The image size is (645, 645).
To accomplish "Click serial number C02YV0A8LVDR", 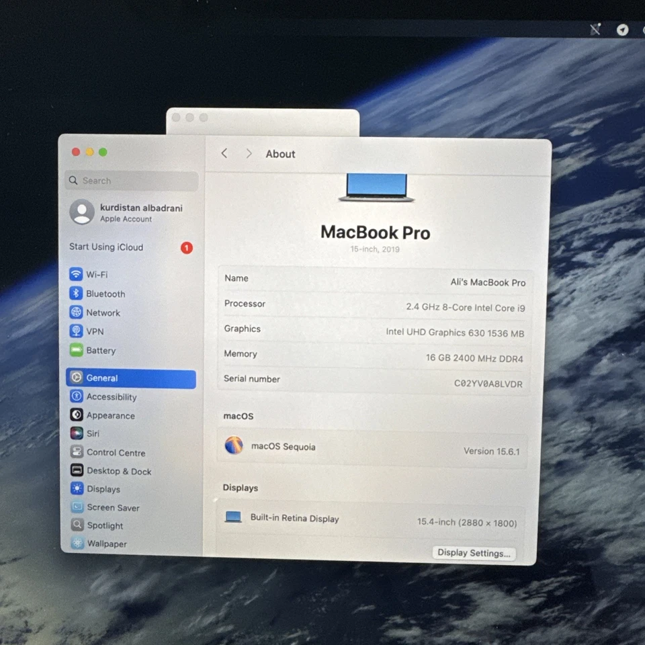I will point(488,384).
